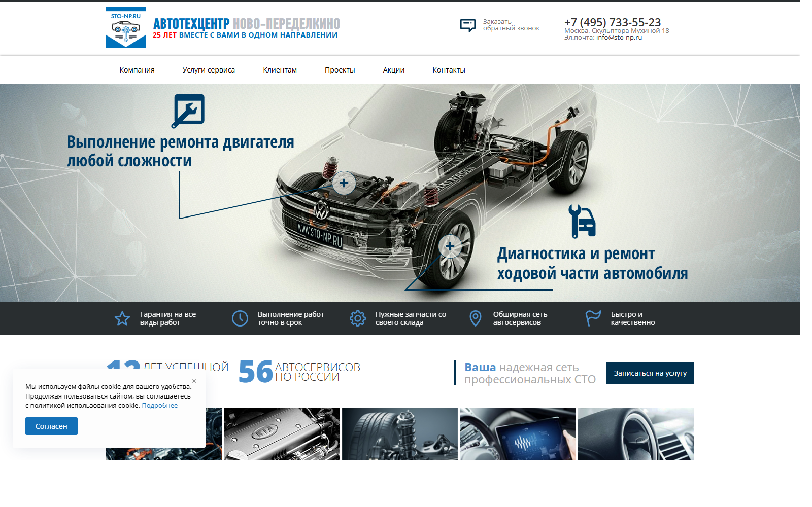Viewport: 812px width, 507px height.
Task: Click text Гарантия на все виды работ
Action: click(168, 318)
